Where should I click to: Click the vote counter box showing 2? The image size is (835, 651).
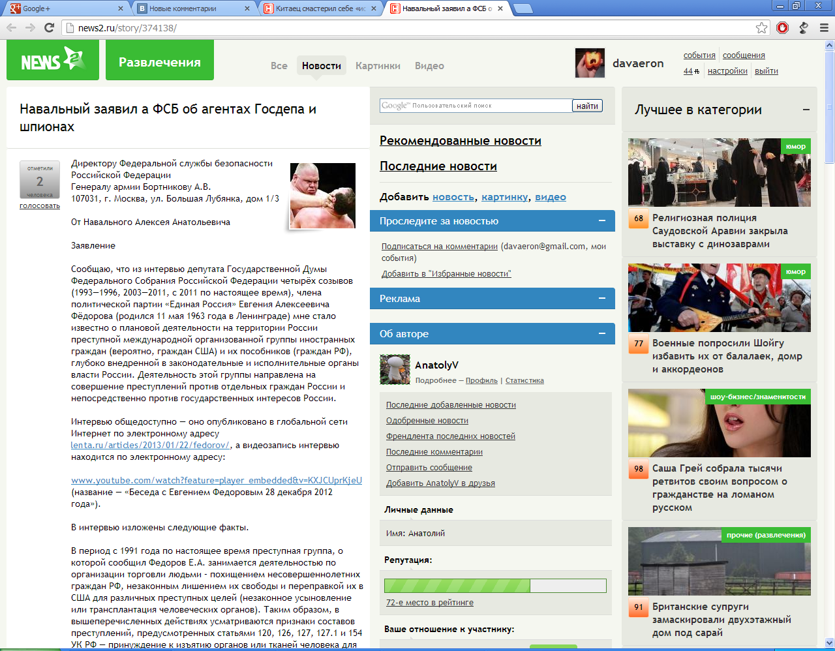(40, 179)
